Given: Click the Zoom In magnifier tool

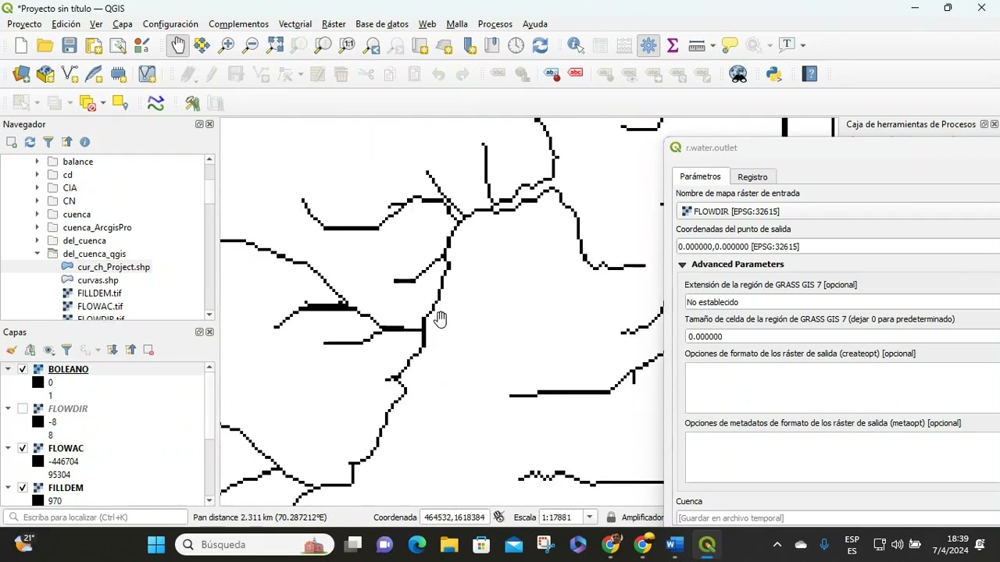Looking at the screenshot, I should 226,45.
